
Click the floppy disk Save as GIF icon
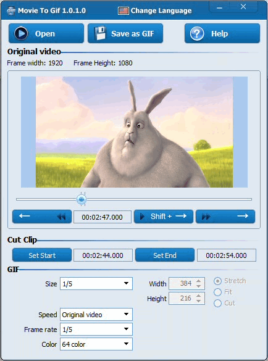click(100, 33)
